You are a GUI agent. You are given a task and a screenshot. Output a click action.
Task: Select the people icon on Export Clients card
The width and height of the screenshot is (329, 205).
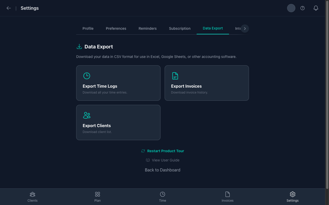click(87, 115)
